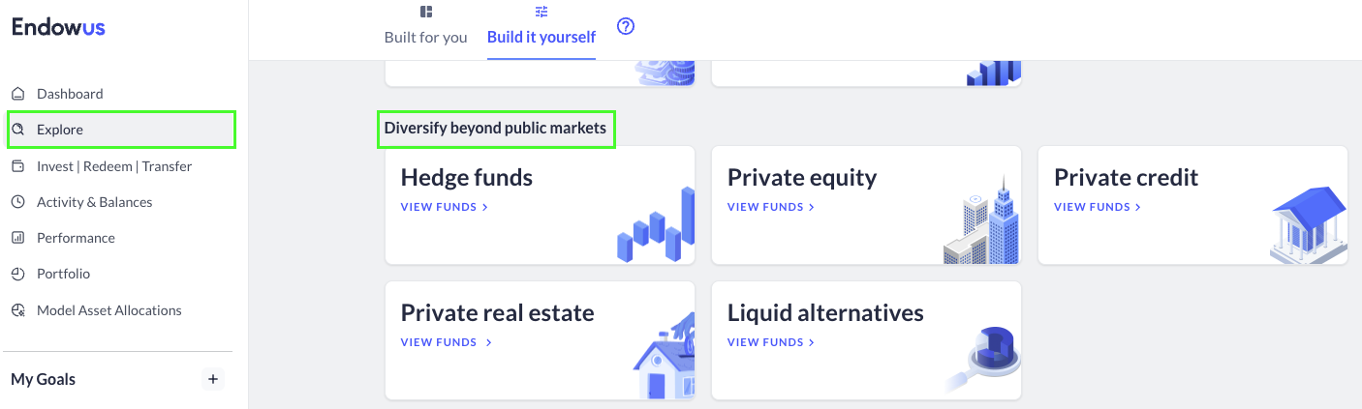Switch to the Built for you tab
Image resolution: width=1362 pixels, height=409 pixels.
tap(425, 27)
